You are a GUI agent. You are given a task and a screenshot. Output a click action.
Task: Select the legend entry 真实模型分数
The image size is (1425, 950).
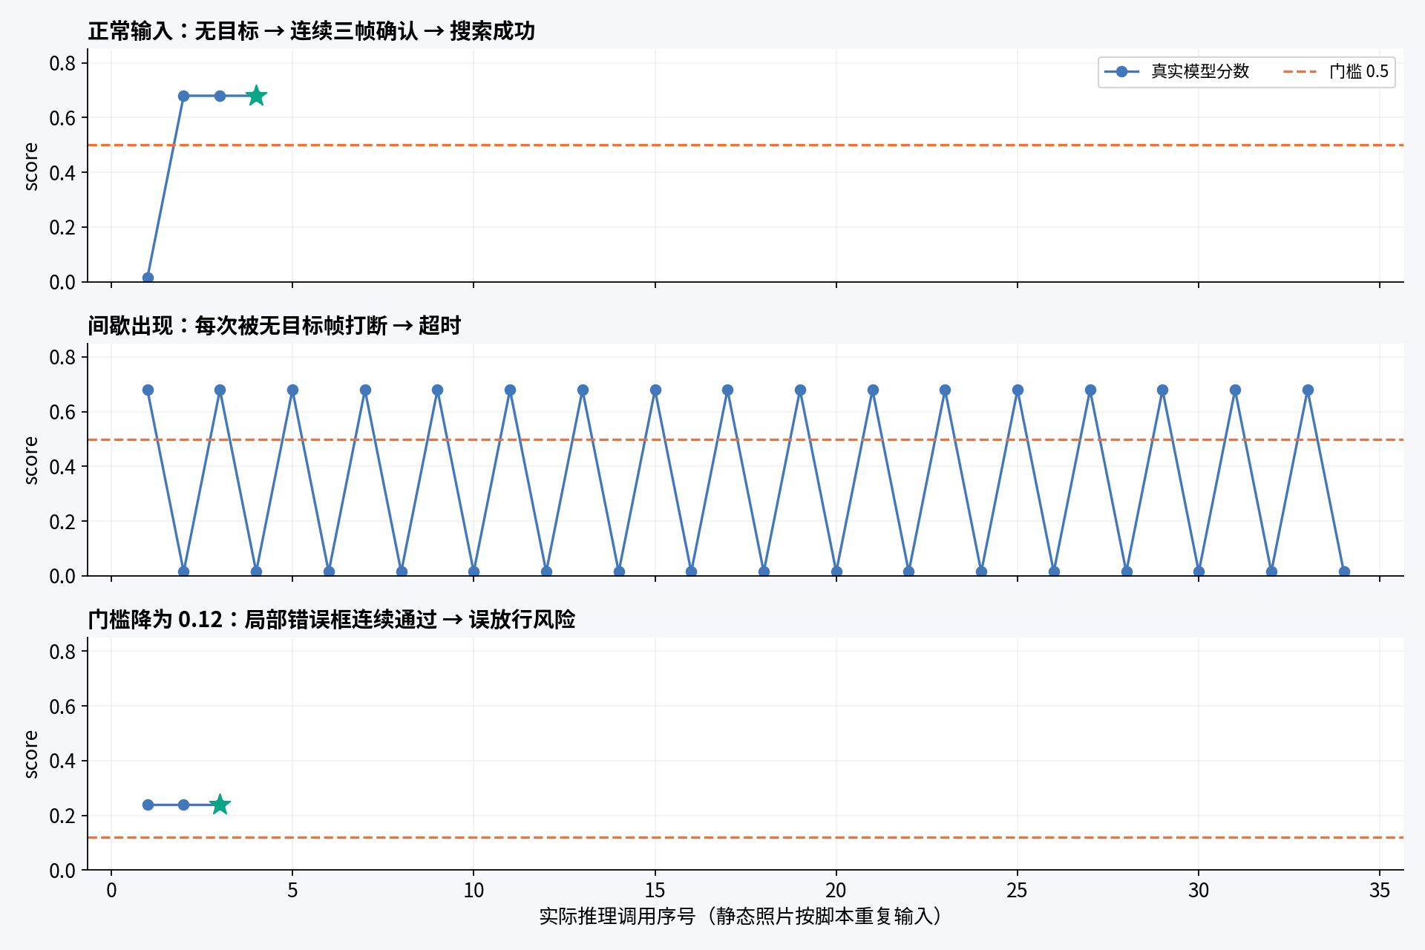coord(1177,71)
